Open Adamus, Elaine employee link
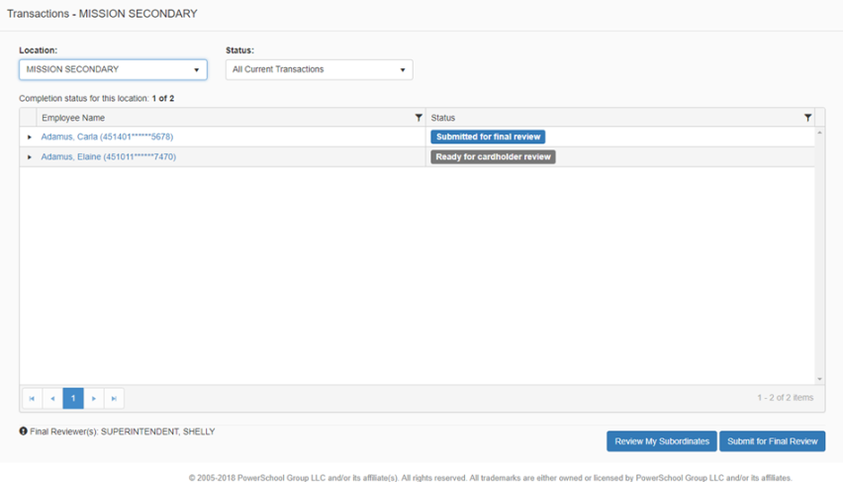Screen dimensions: 843x482 click(108, 156)
